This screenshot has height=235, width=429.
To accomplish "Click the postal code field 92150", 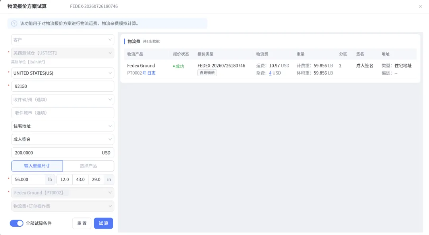I will point(63,86).
